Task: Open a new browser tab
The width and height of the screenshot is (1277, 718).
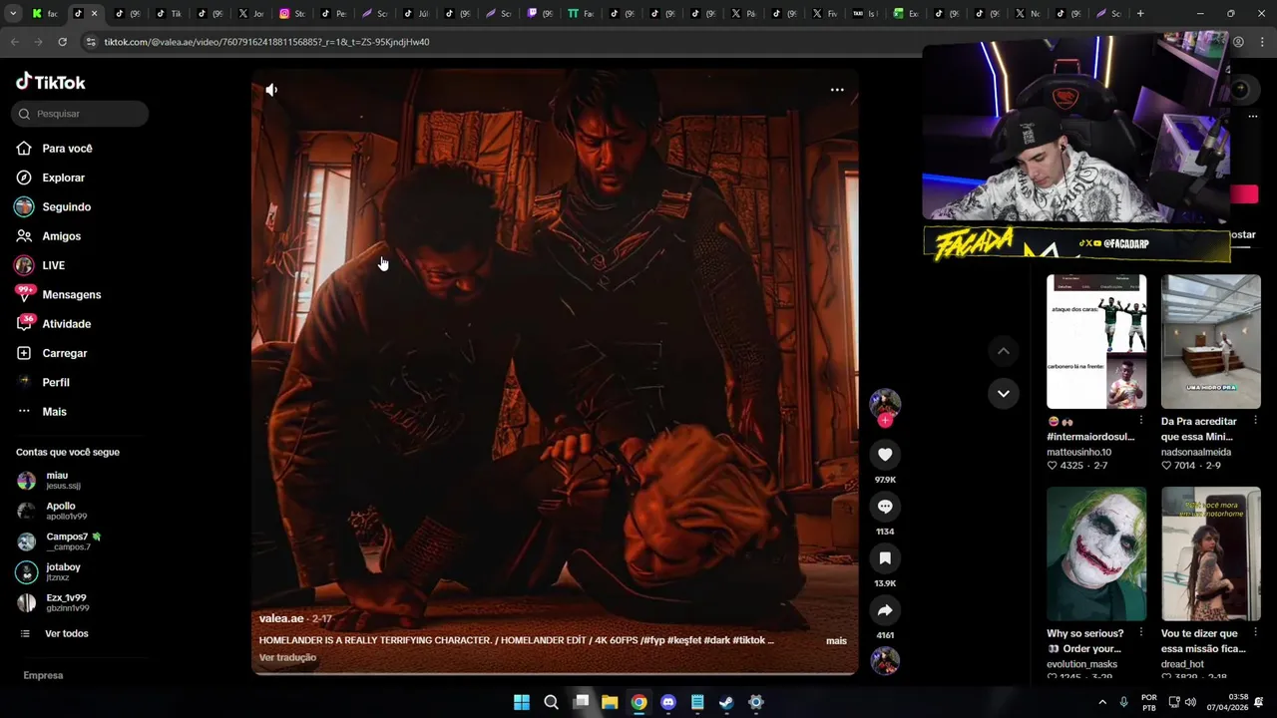Action: tap(1140, 14)
